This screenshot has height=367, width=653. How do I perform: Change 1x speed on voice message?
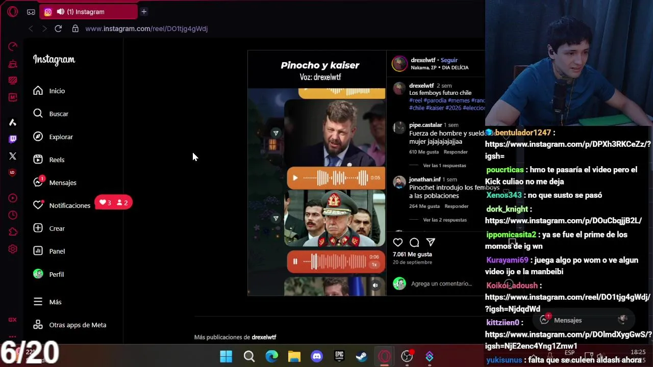374,265
